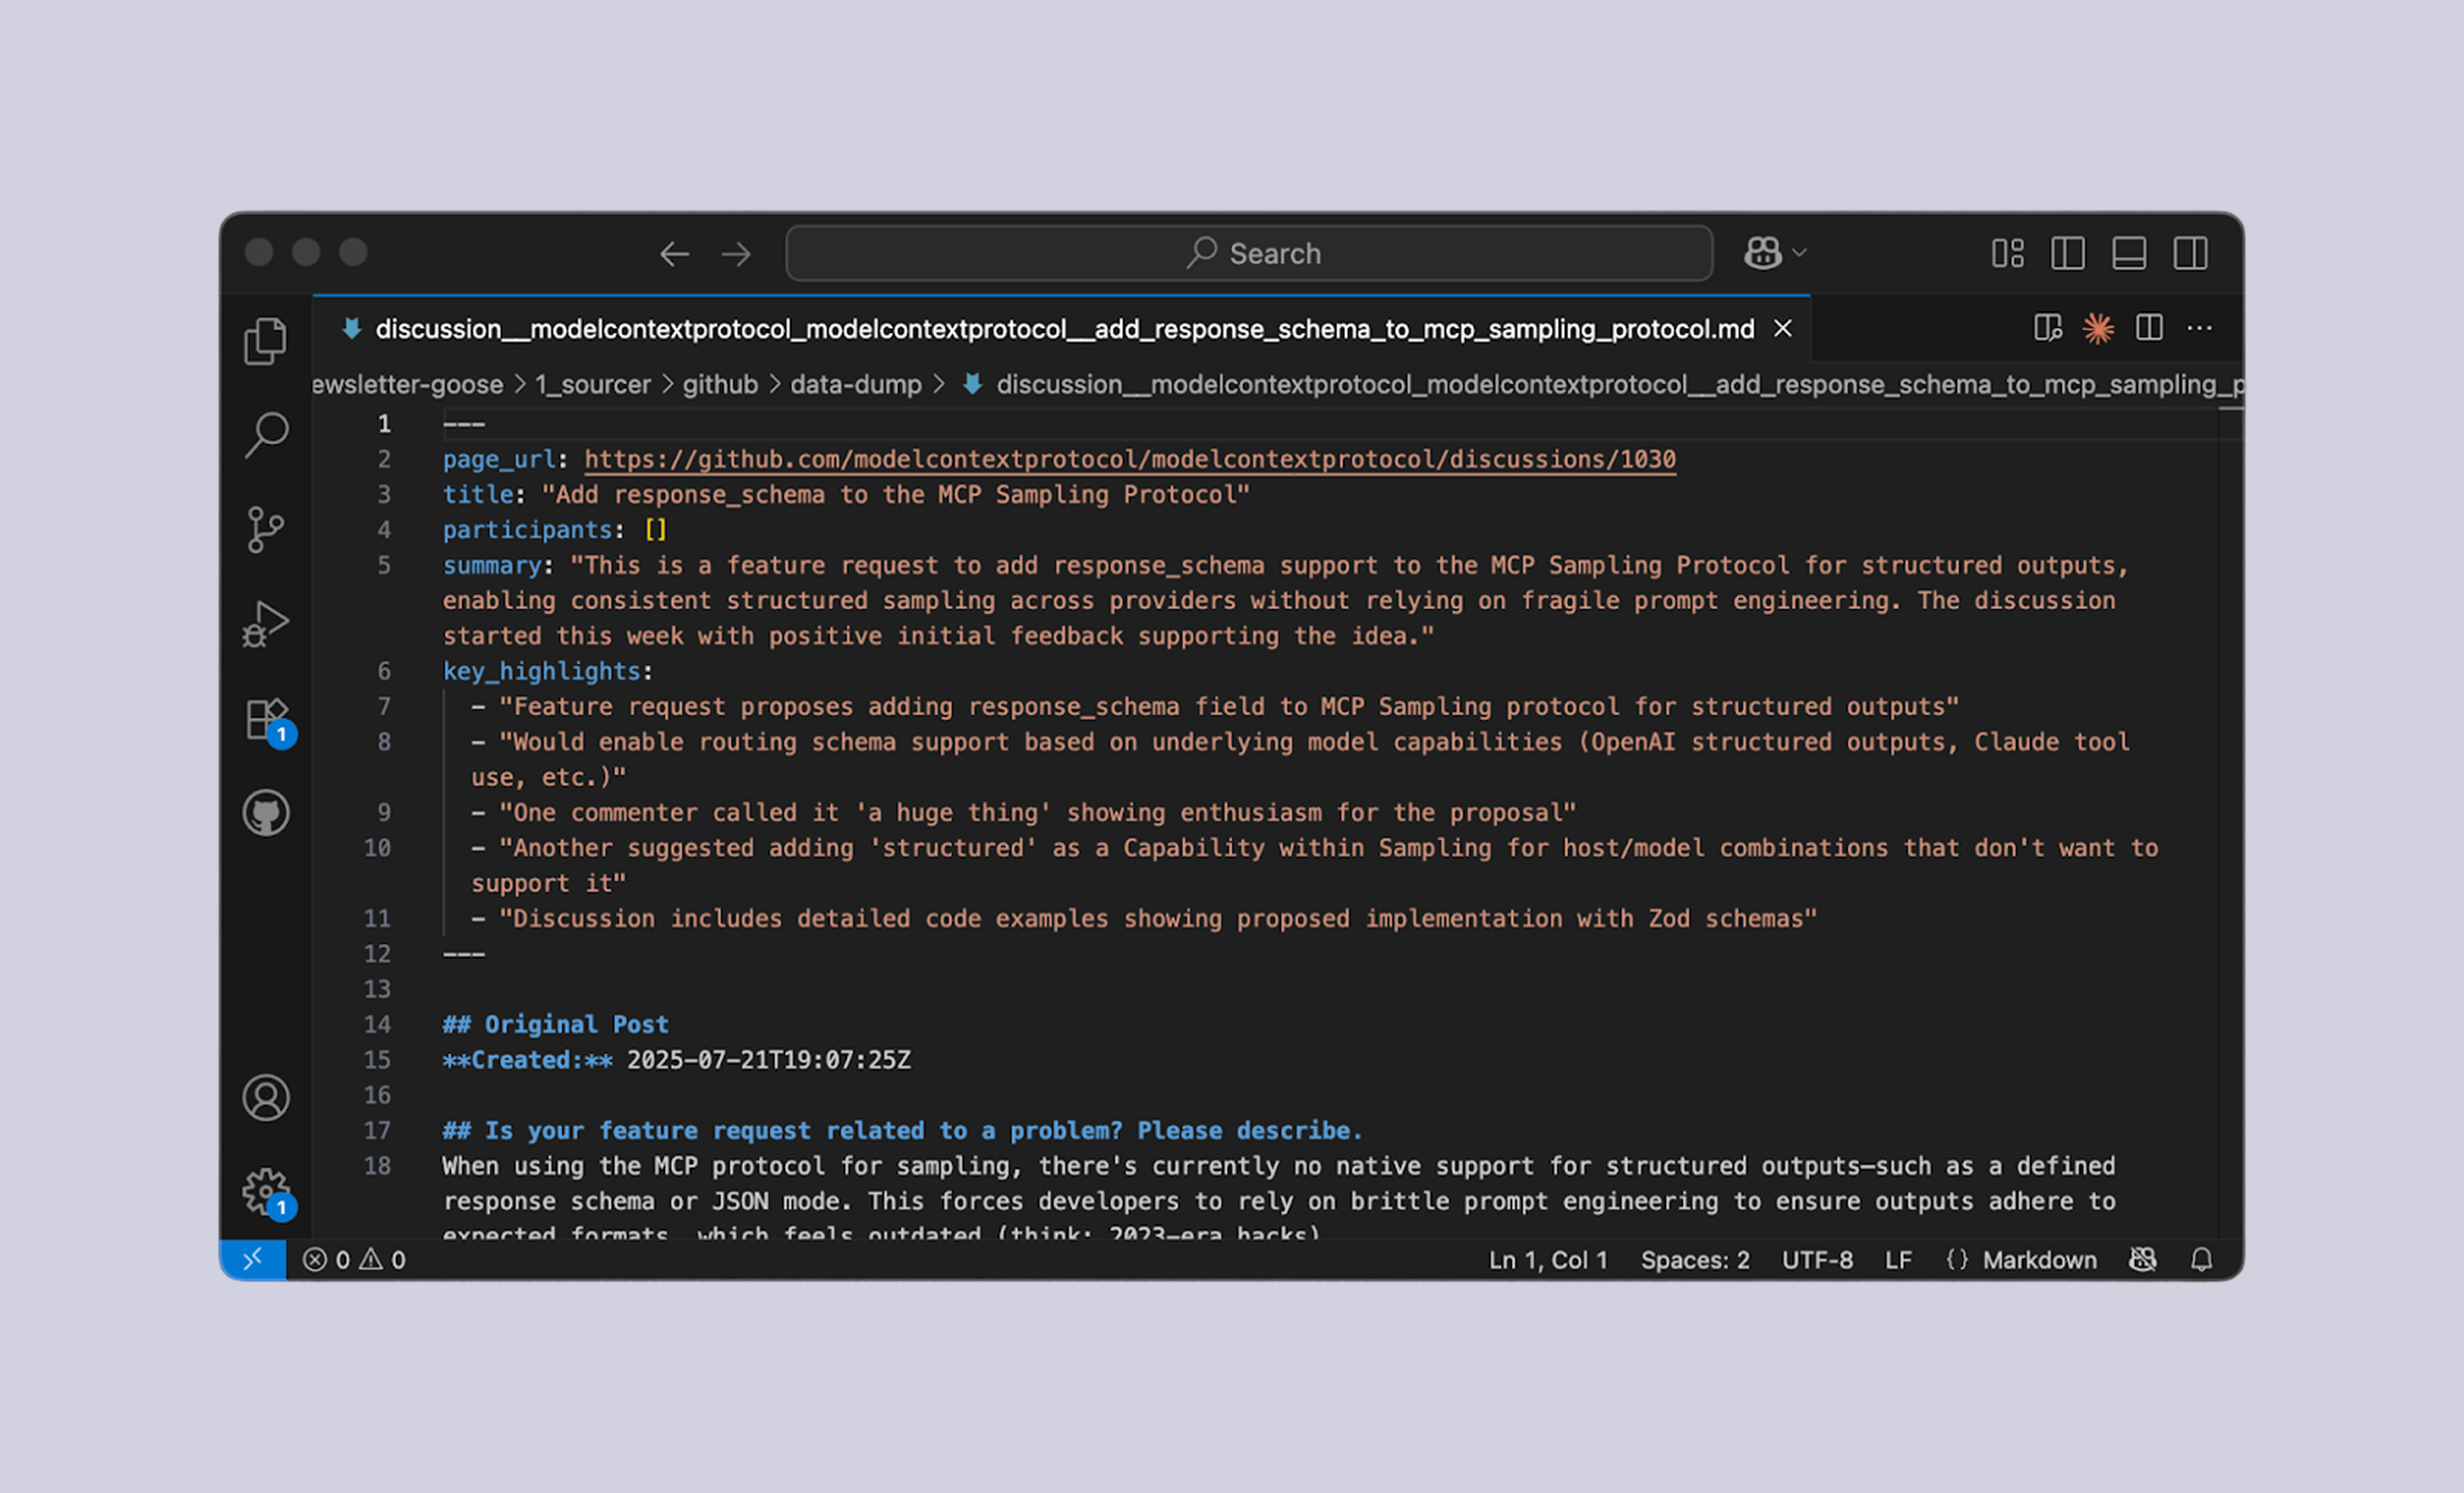This screenshot has height=1493, width=2464.
Task: Open the Accounts menu
Action: click(266, 1098)
